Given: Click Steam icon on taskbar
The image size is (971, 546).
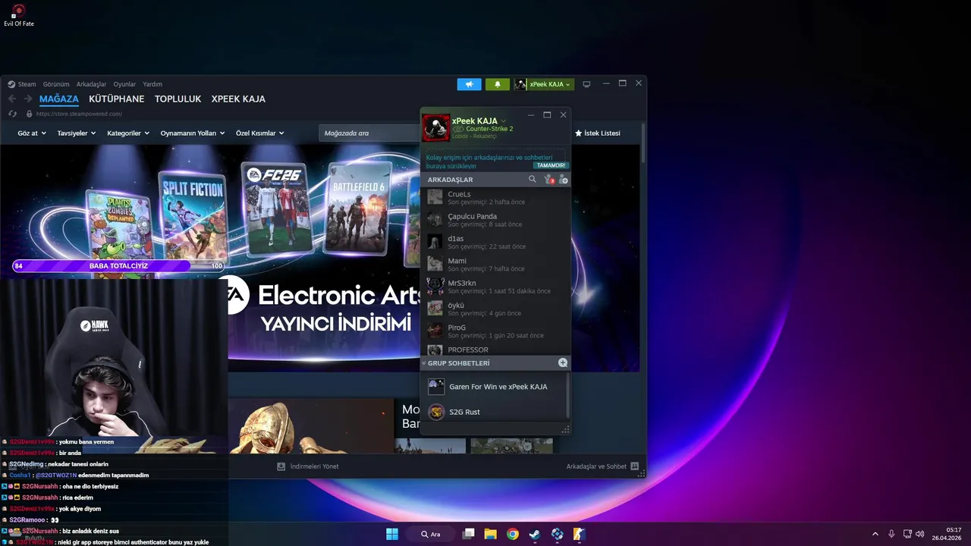Looking at the screenshot, I should pos(535,534).
